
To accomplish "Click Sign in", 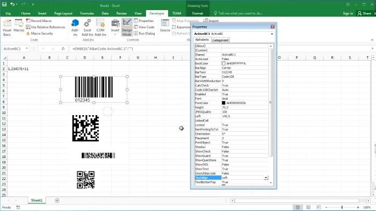I will (x=348, y=13).
